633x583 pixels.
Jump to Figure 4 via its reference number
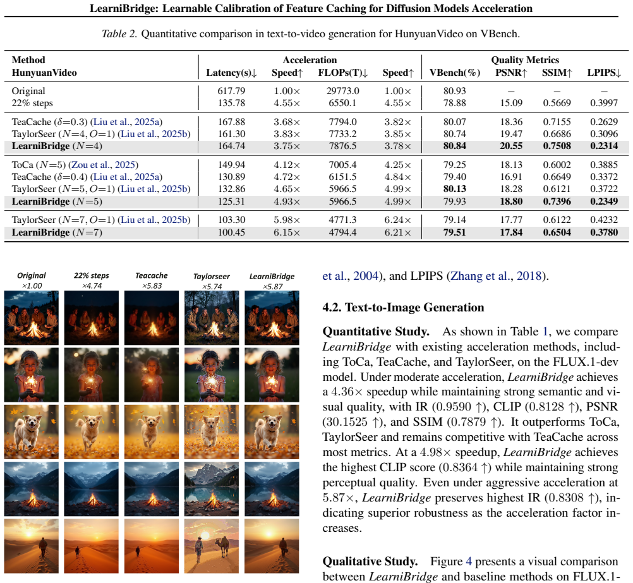coord(469,562)
